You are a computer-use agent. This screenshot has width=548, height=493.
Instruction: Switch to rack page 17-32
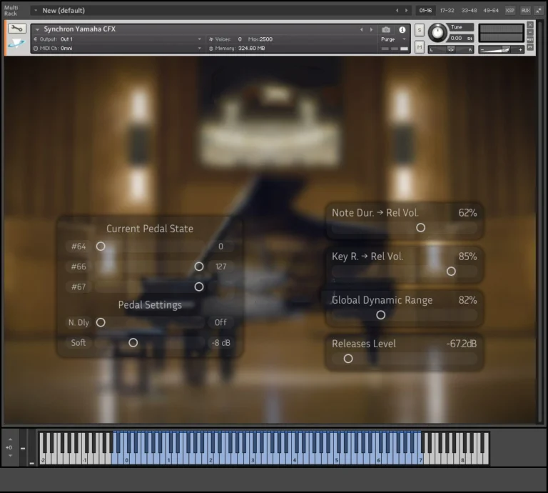447,11
